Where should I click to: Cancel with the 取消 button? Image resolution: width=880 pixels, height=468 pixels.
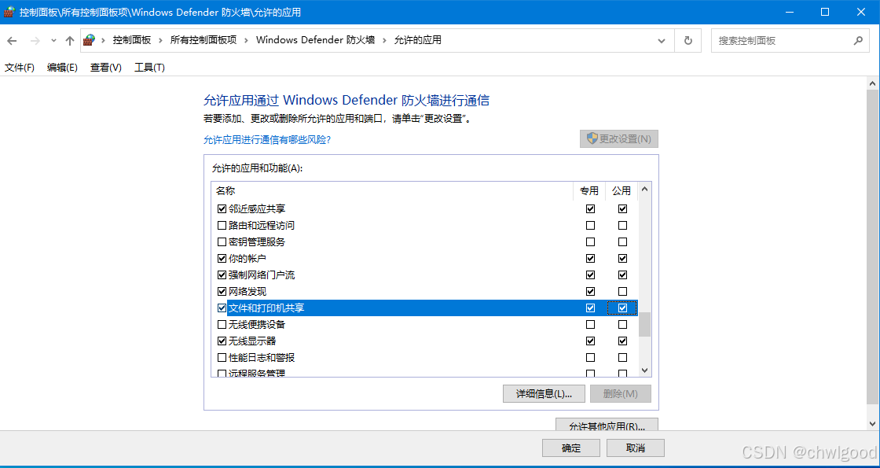pyautogui.click(x=636, y=448)
